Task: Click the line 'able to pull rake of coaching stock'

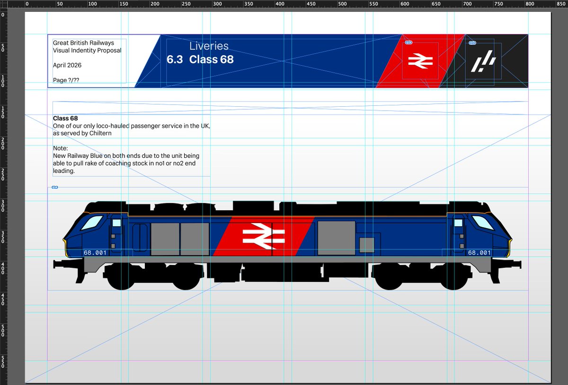Action: tap(124, 163)
